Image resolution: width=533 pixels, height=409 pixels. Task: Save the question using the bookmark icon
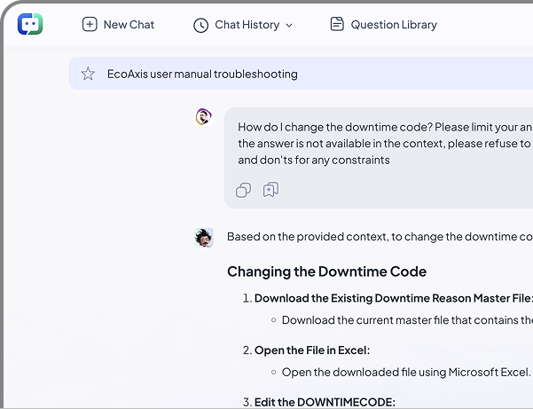270,190
